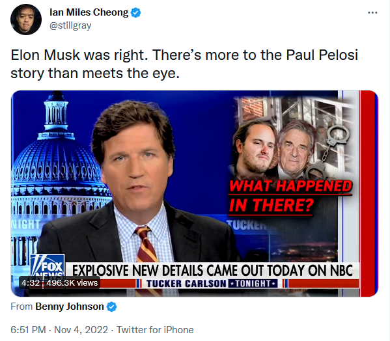The image size is (390, 341).
Task: Click the 496.3K views counter
Action: 72,283
